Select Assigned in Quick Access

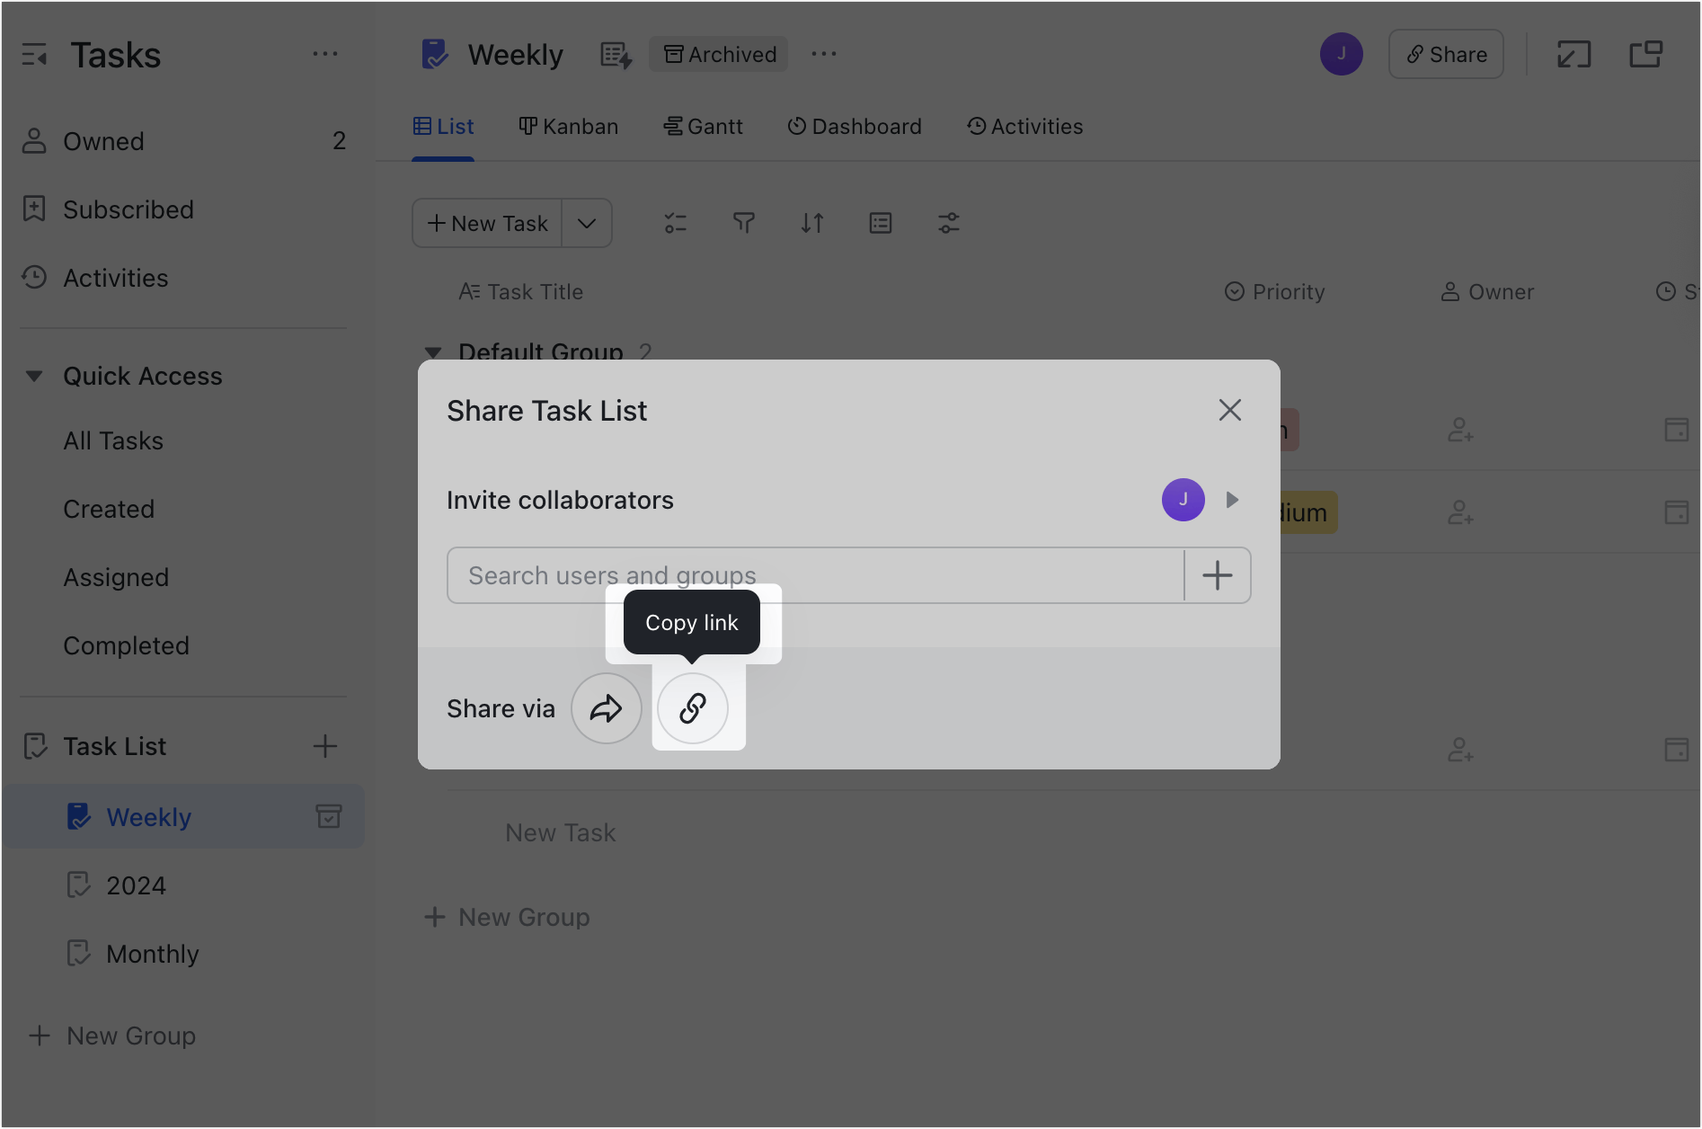116,577
